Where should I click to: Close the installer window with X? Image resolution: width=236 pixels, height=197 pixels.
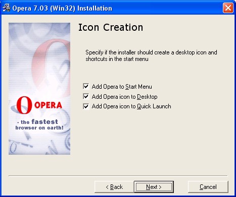228,8
